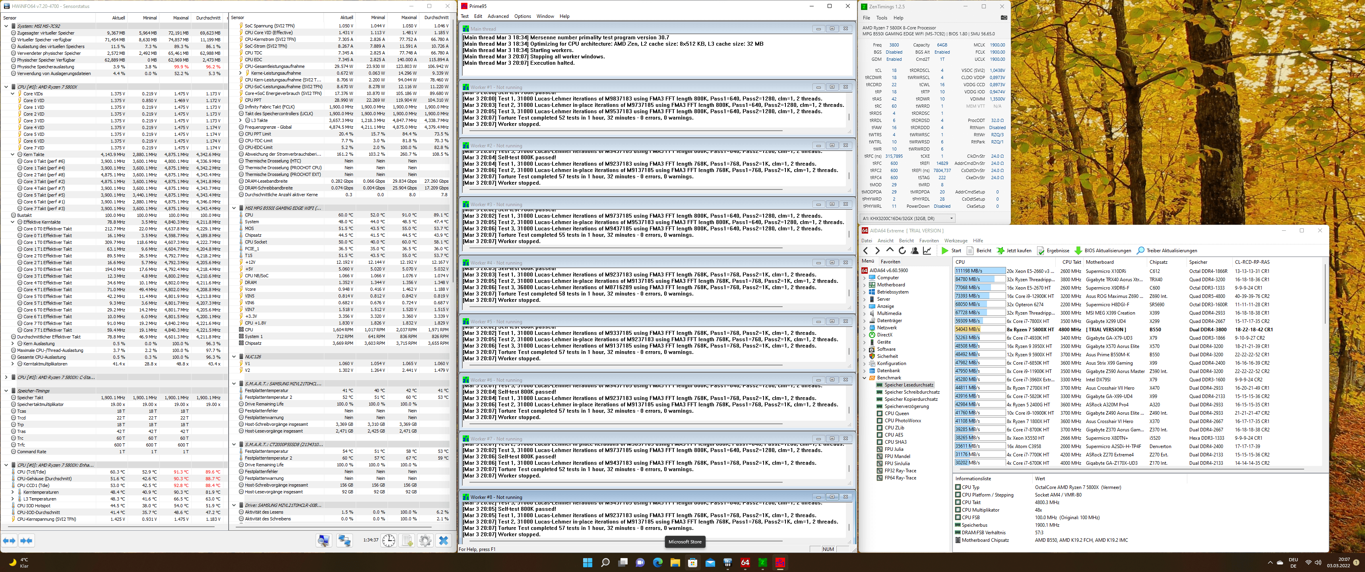Open Windows Start menu on taskbar
This screenshot has height=572, width=1365.
pos(587,562)
